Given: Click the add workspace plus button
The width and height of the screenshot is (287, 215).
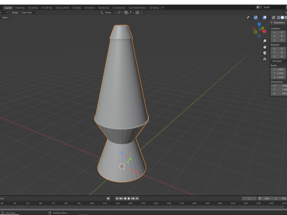Looking at the screenshot, I should pos(163,8).
